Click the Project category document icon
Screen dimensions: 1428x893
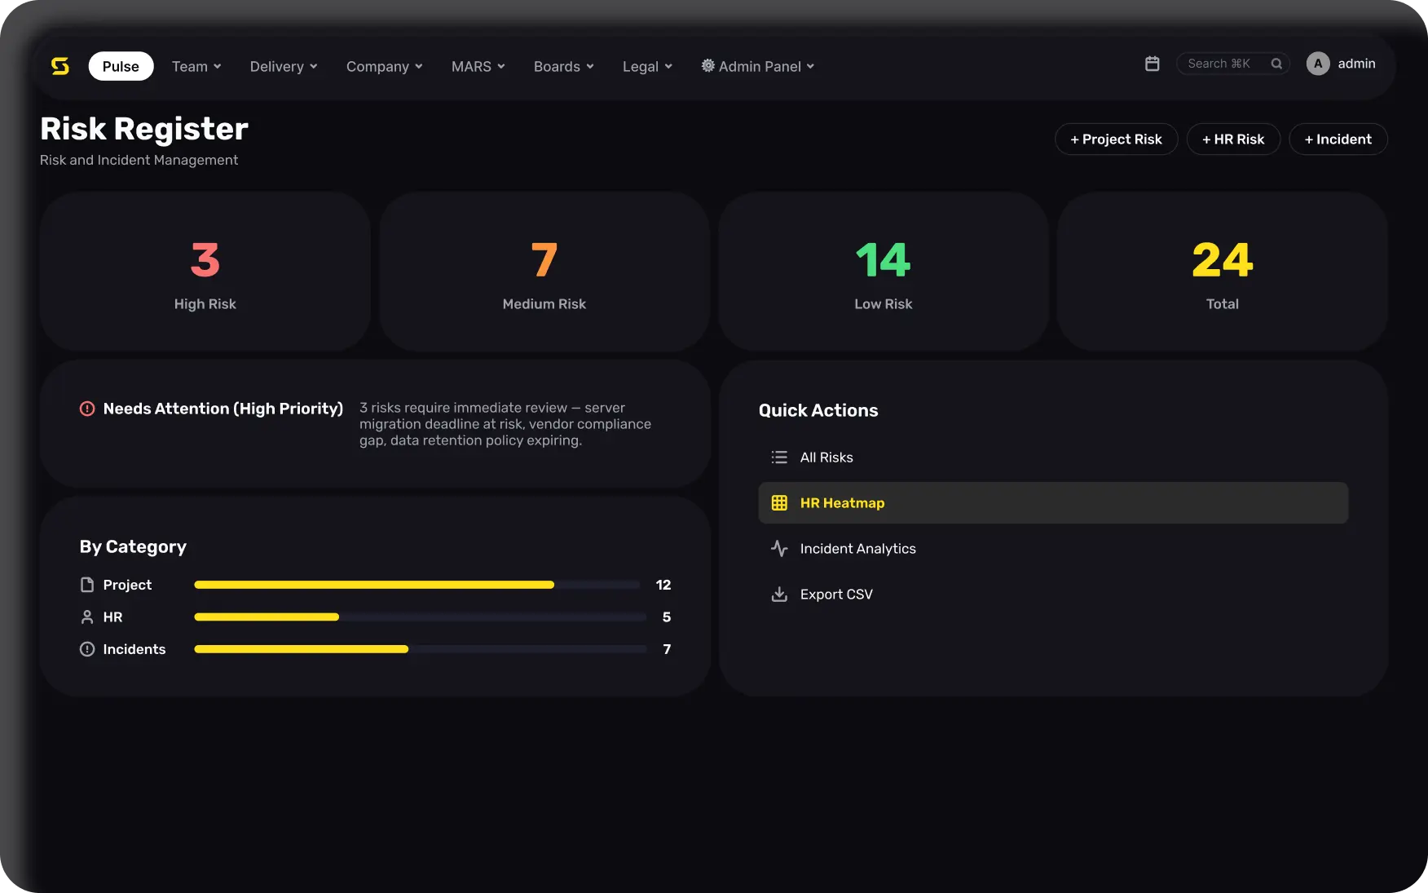87,585
